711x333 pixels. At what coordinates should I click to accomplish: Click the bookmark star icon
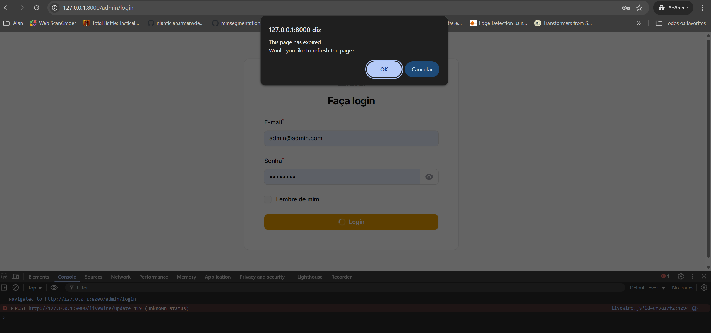(x=639, y=8)
